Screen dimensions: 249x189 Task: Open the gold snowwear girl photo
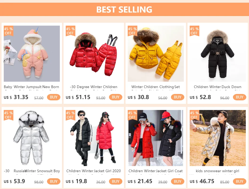click(x=218, y=138)
